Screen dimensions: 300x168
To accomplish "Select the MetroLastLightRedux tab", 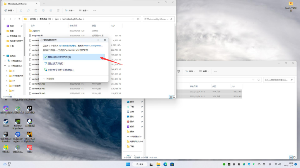I will [21, 4].
